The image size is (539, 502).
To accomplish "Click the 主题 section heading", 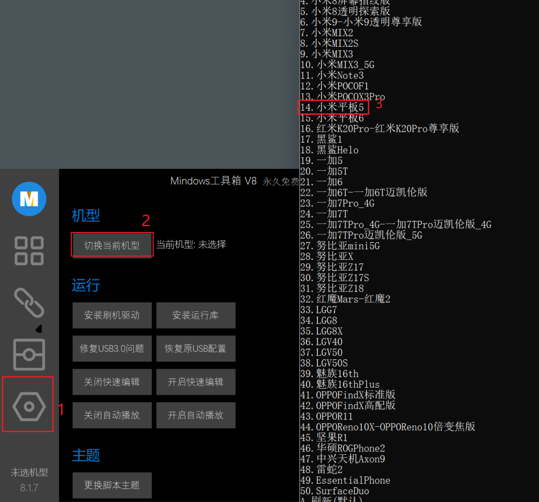I will coord(86,455).
